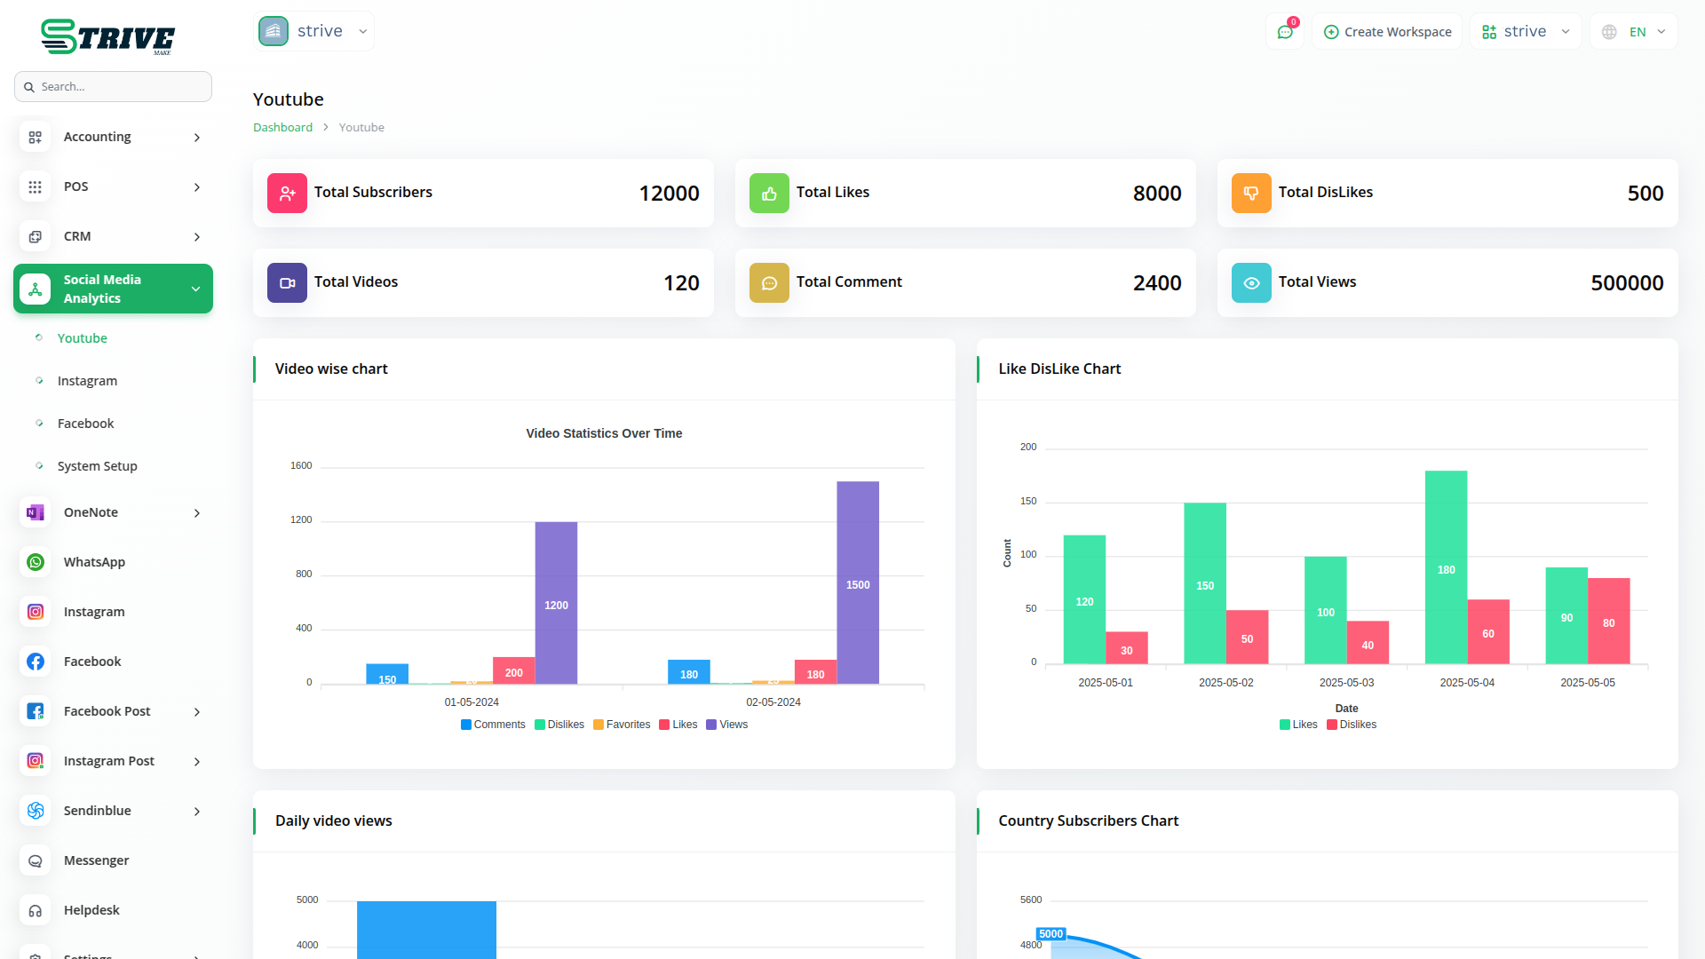The image size is (1705, 959).
Task: Open the EN language dropdown
Action: click(x=1634, y=32)
